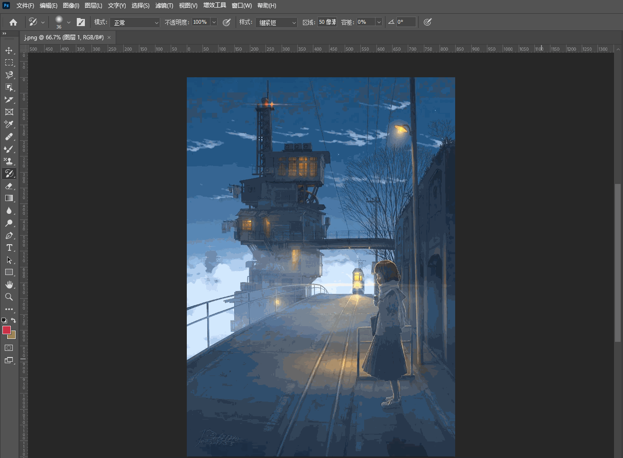Image resolution: width=623 pixels, height=458 pixels.
Task: Select the Lasso tool in toolbar
Action: (9, 75)
